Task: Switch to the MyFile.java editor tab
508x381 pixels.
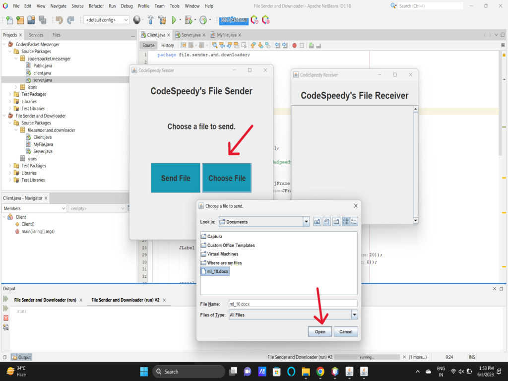Action: [x=226, y=35]
